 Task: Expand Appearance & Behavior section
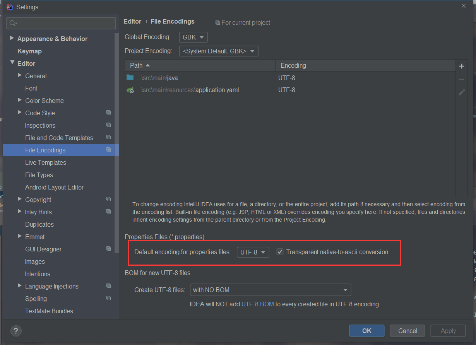pos(12,38)
